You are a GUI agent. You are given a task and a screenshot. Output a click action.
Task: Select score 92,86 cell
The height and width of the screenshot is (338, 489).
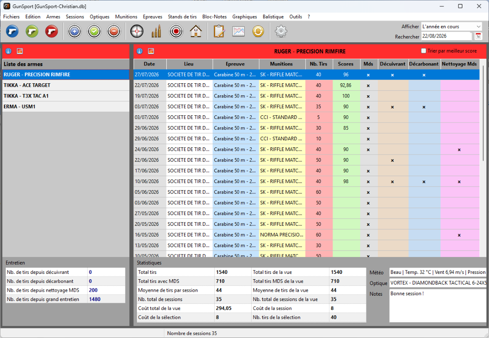(x=346, y=86)
